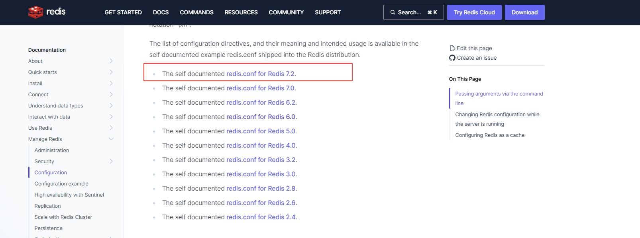
Task: Open the Use Redis sidebar item
Action: [x=40, y=128]
